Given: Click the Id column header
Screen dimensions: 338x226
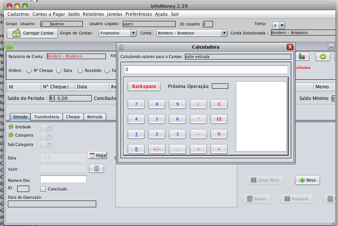Looking at the screenshot, I should 24,86.
